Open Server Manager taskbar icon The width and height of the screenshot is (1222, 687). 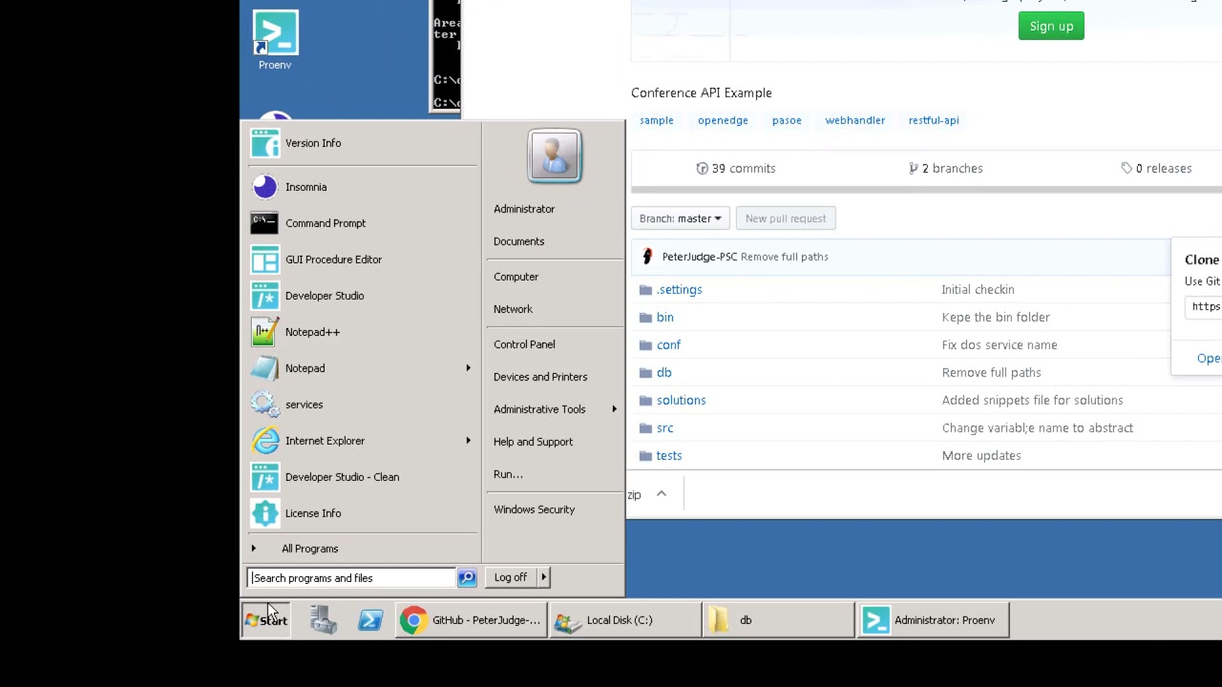323,620
